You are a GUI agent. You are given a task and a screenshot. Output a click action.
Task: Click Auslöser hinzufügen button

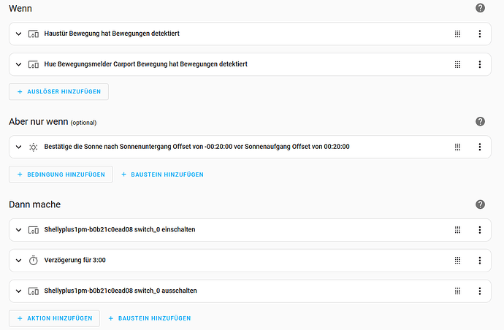[59, 92]
